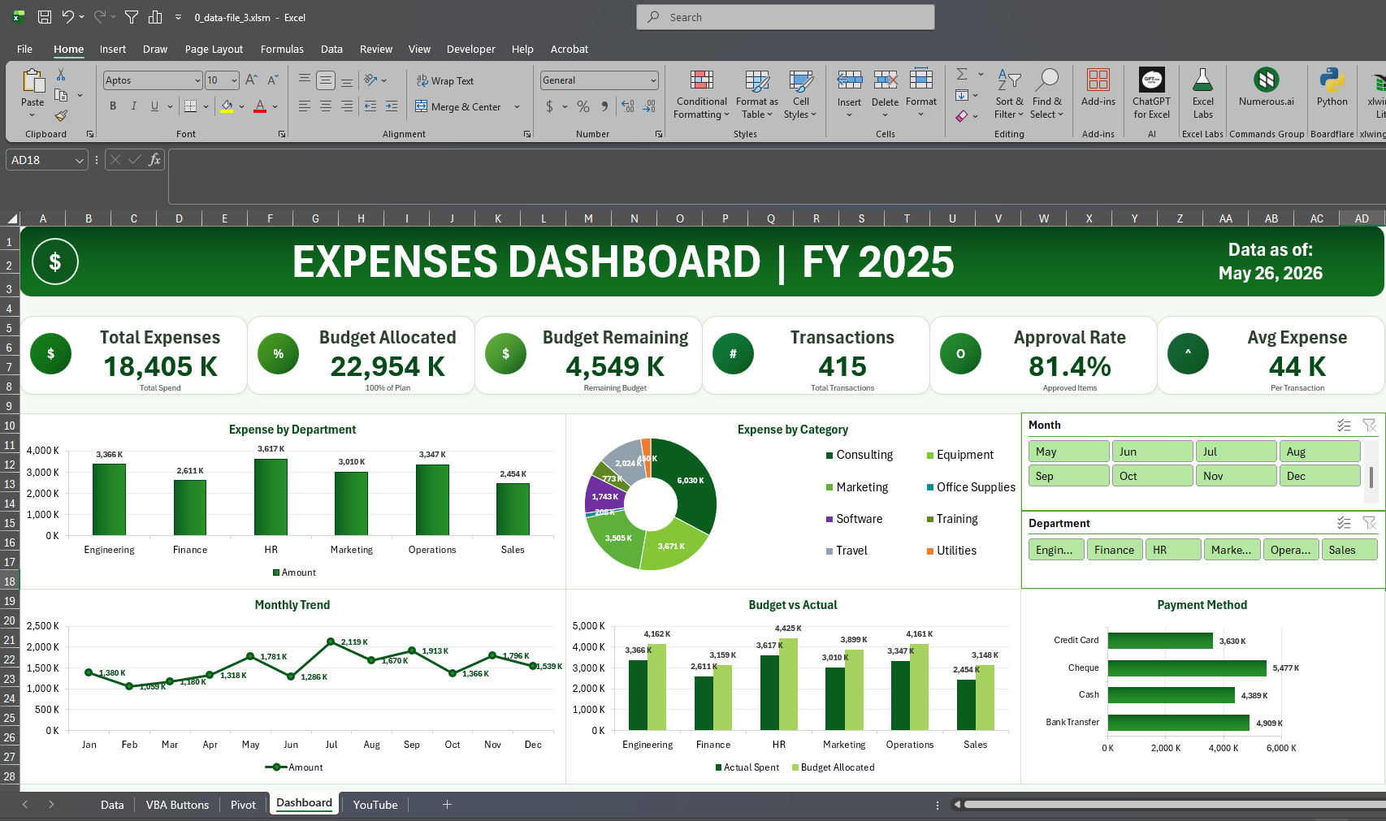The image size is (1386, 821).
Task: Toggle Italic formatting
Action: (x=133, y=106)
